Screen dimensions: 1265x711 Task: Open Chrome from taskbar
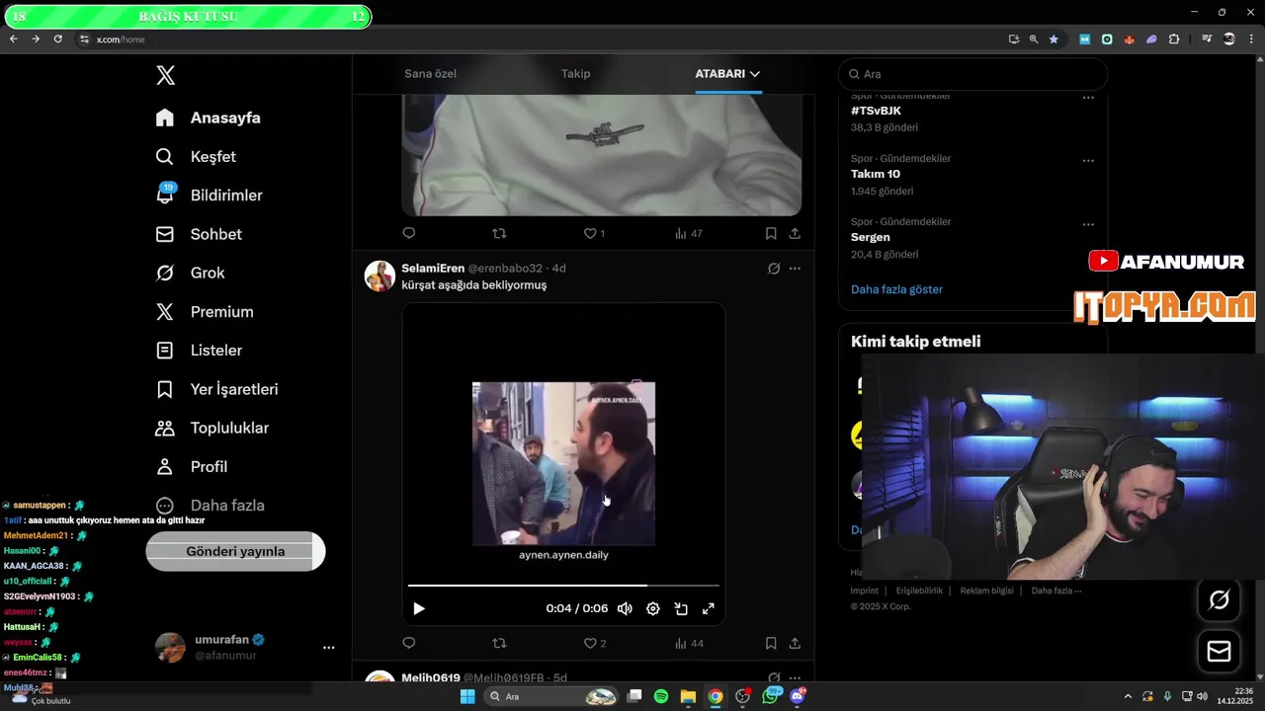(715, 696)
